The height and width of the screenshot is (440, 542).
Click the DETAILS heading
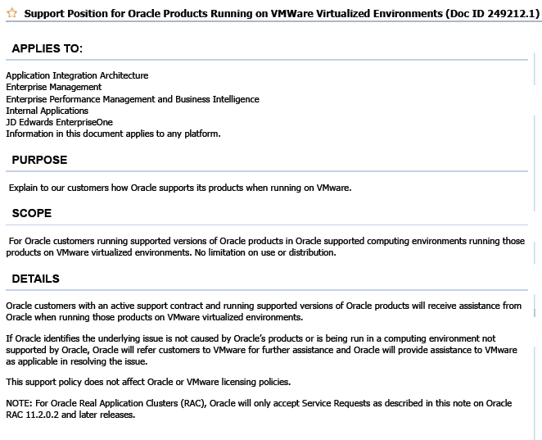click(x=35, y=279)
